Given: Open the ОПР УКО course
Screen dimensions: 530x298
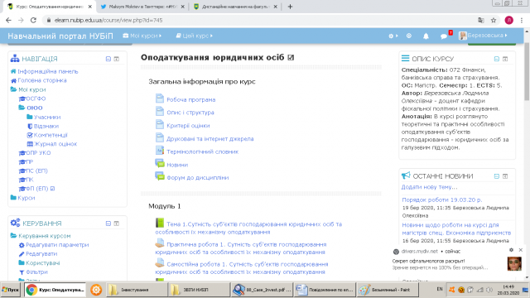Looking at the screenshot, I should (x=38, y=152).
